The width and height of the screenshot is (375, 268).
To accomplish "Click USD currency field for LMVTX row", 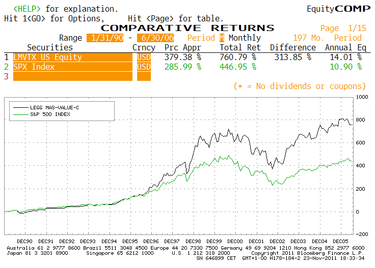I will pyautogui.click(x=144, y=57).
